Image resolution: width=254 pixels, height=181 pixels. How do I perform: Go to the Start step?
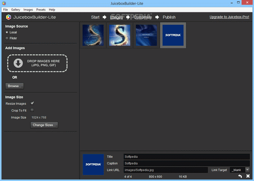tap(95, 17)
